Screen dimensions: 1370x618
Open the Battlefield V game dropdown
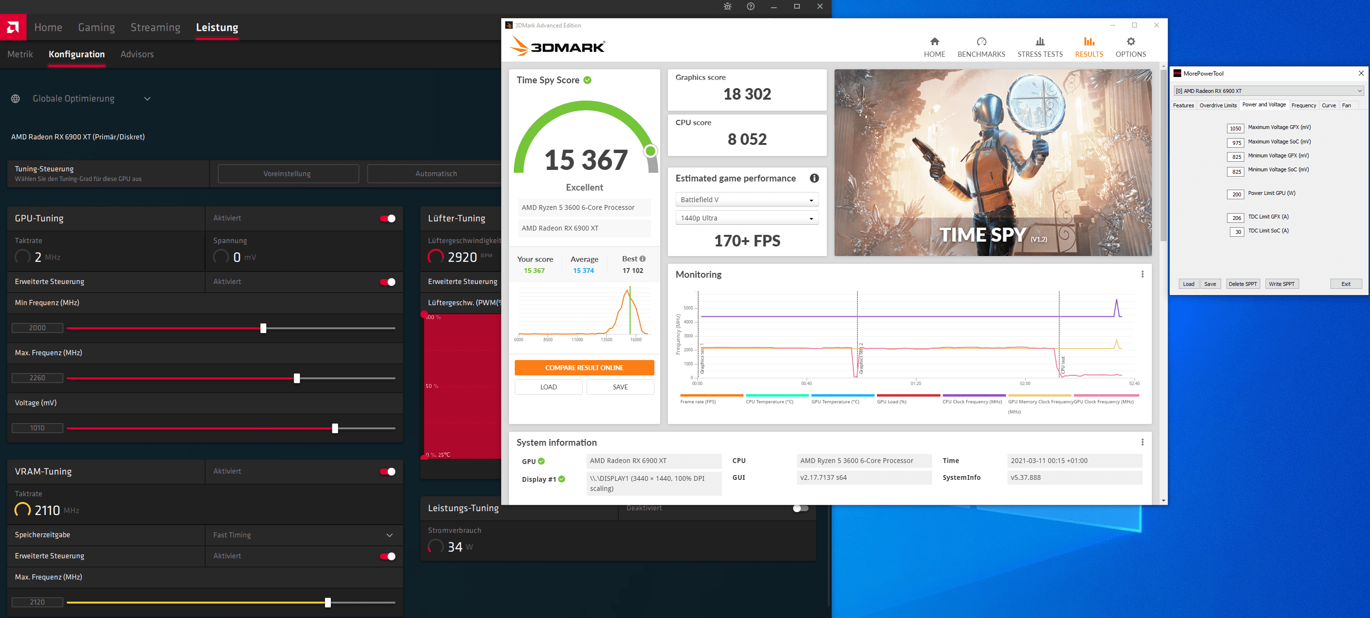(x=747, y=200)
